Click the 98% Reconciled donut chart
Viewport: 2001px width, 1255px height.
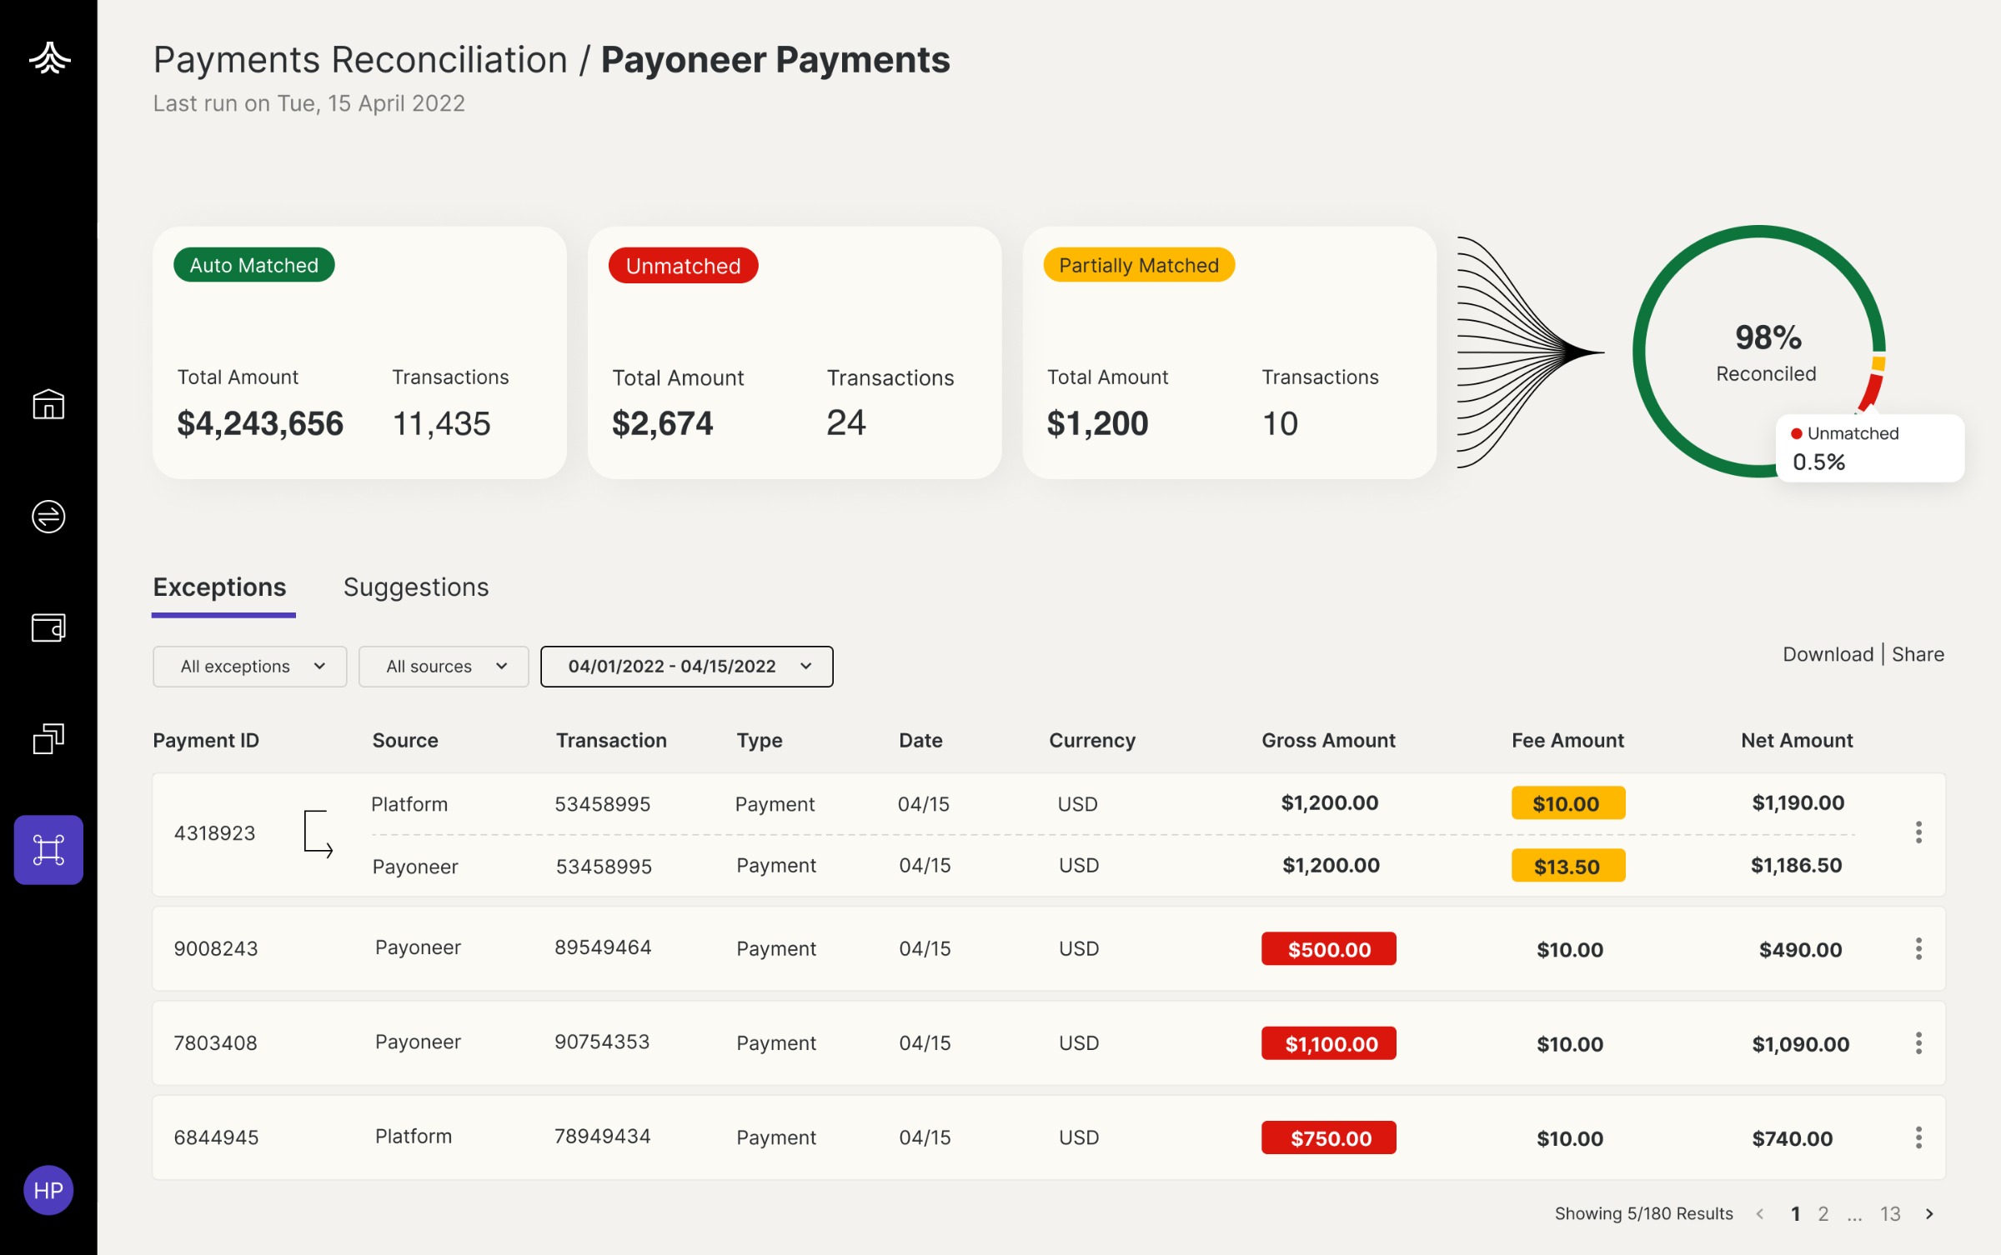pyautogui.click(x=1759, y=351)
